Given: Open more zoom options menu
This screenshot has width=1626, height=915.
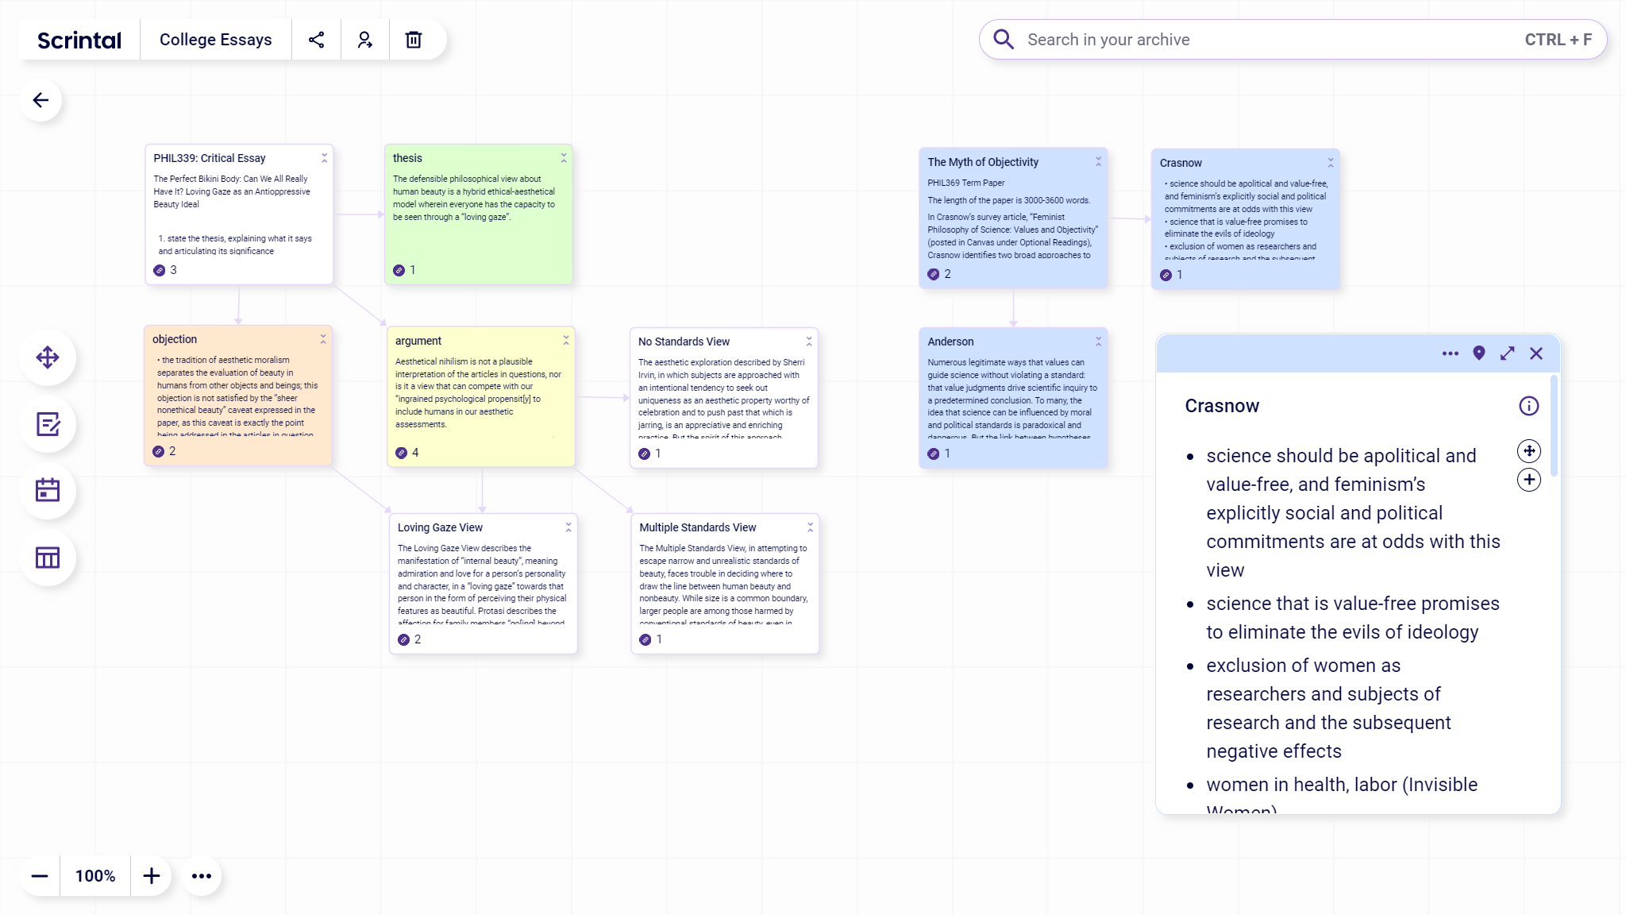Looking at the screenshot, I should tap(202, 876).
